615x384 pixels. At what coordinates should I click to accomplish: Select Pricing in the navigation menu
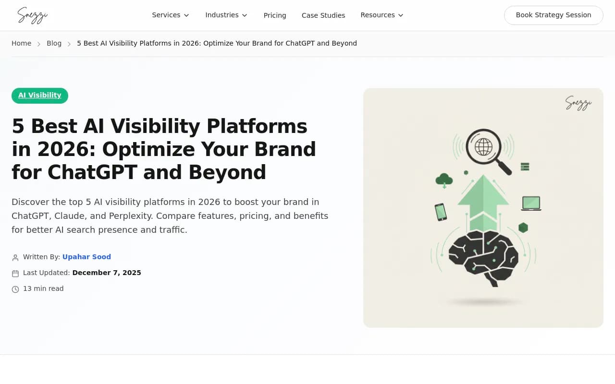coord(274,15)
